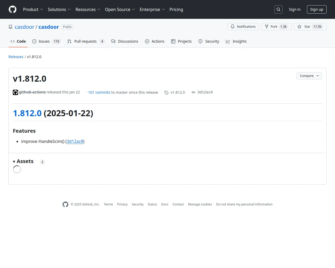Click the Assets count badge 2

[x=42, y=162]
